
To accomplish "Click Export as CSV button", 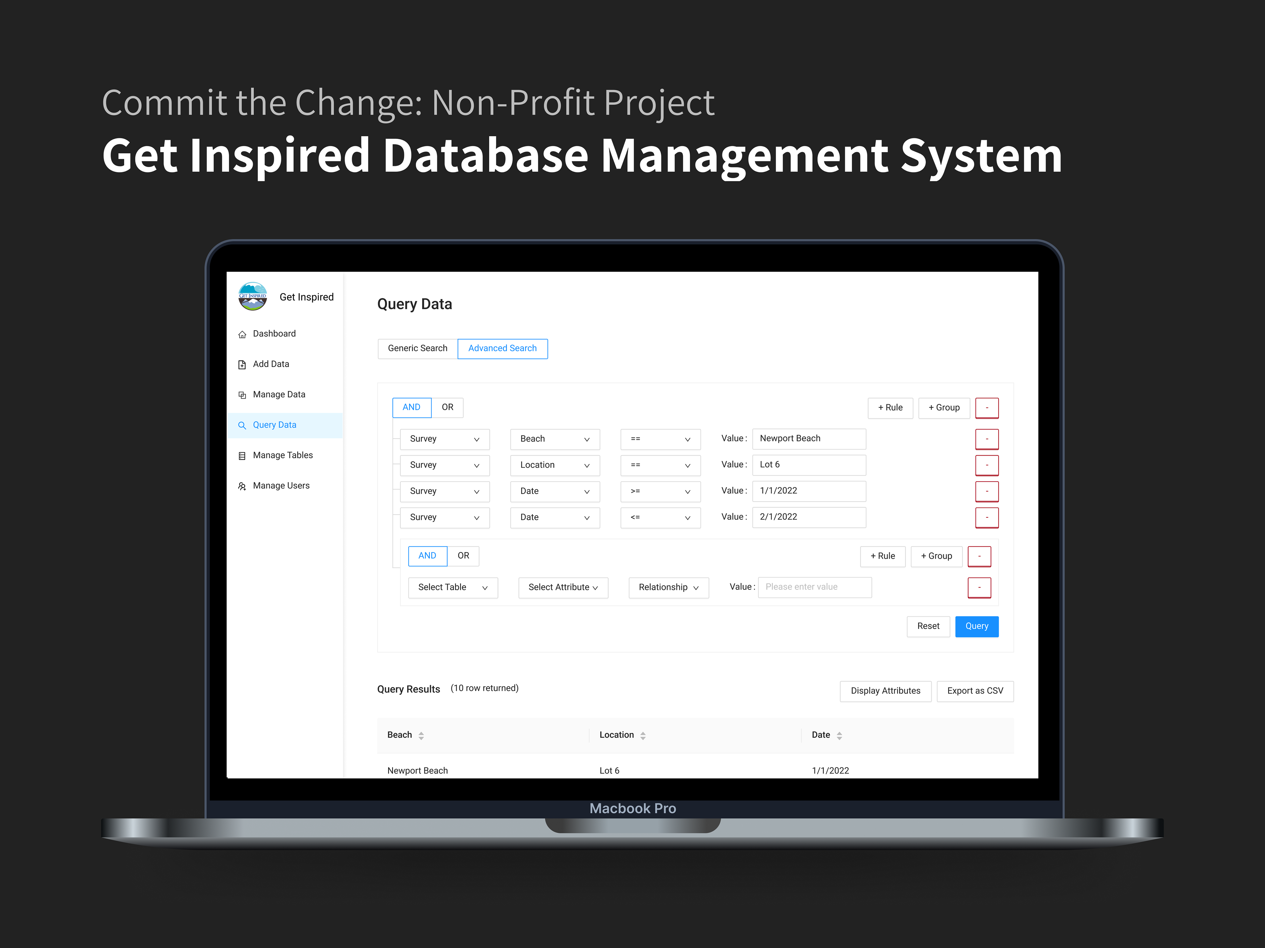I will 974,691.
